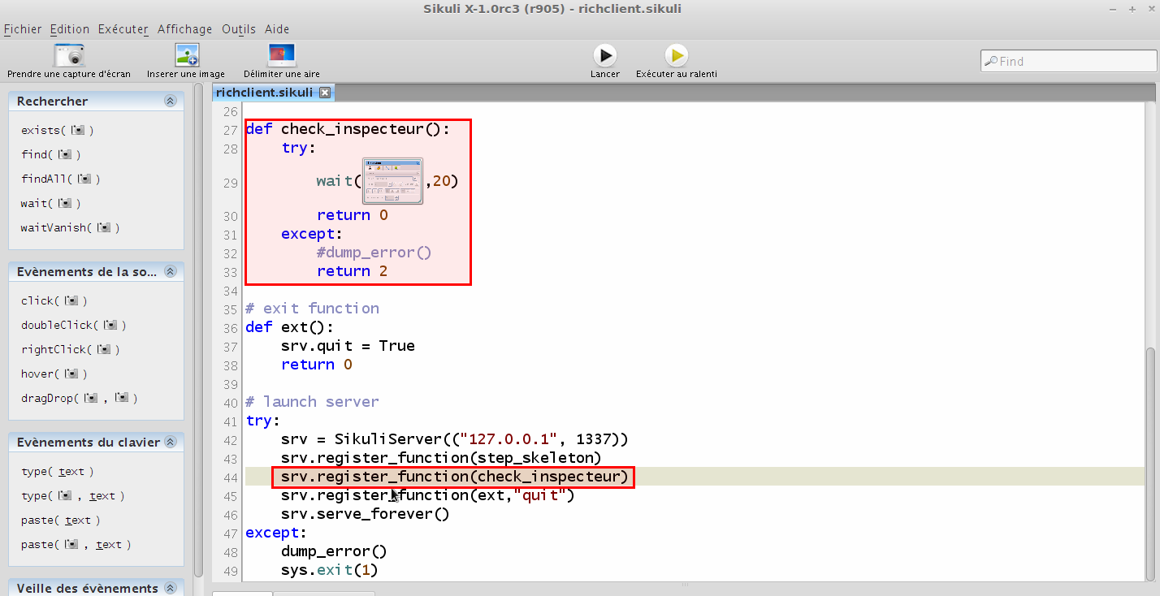Open the Outils menu
Viewport: 1160px width, 596px height.
point(238,29)
